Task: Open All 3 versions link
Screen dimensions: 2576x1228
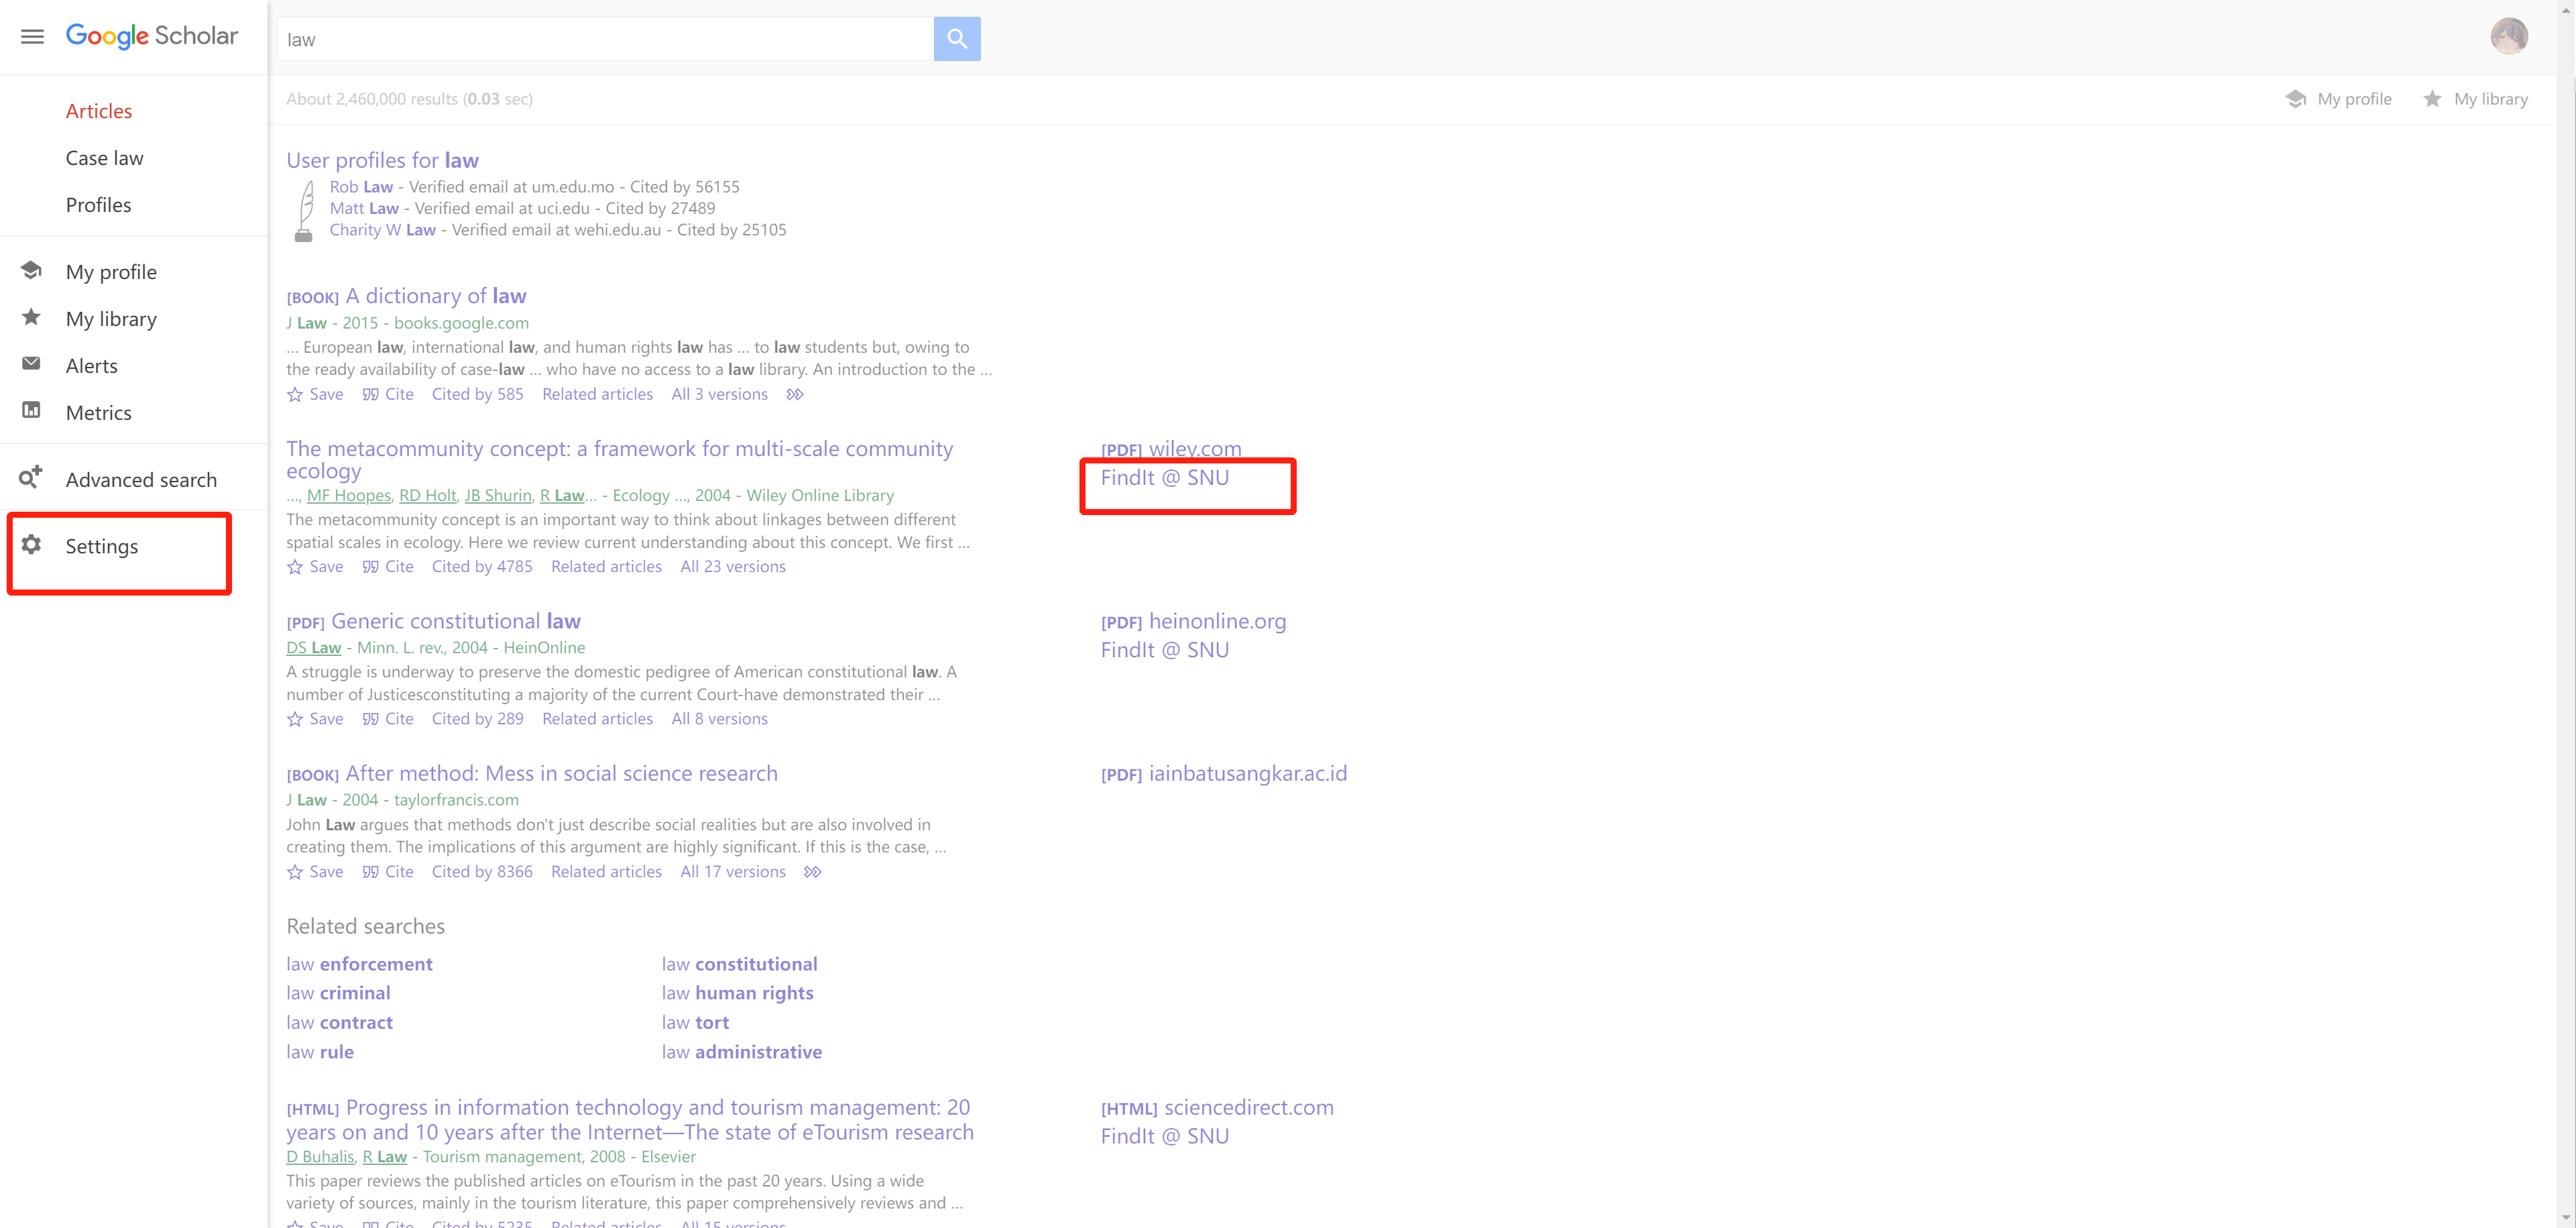Action: [x=720, y=394]
